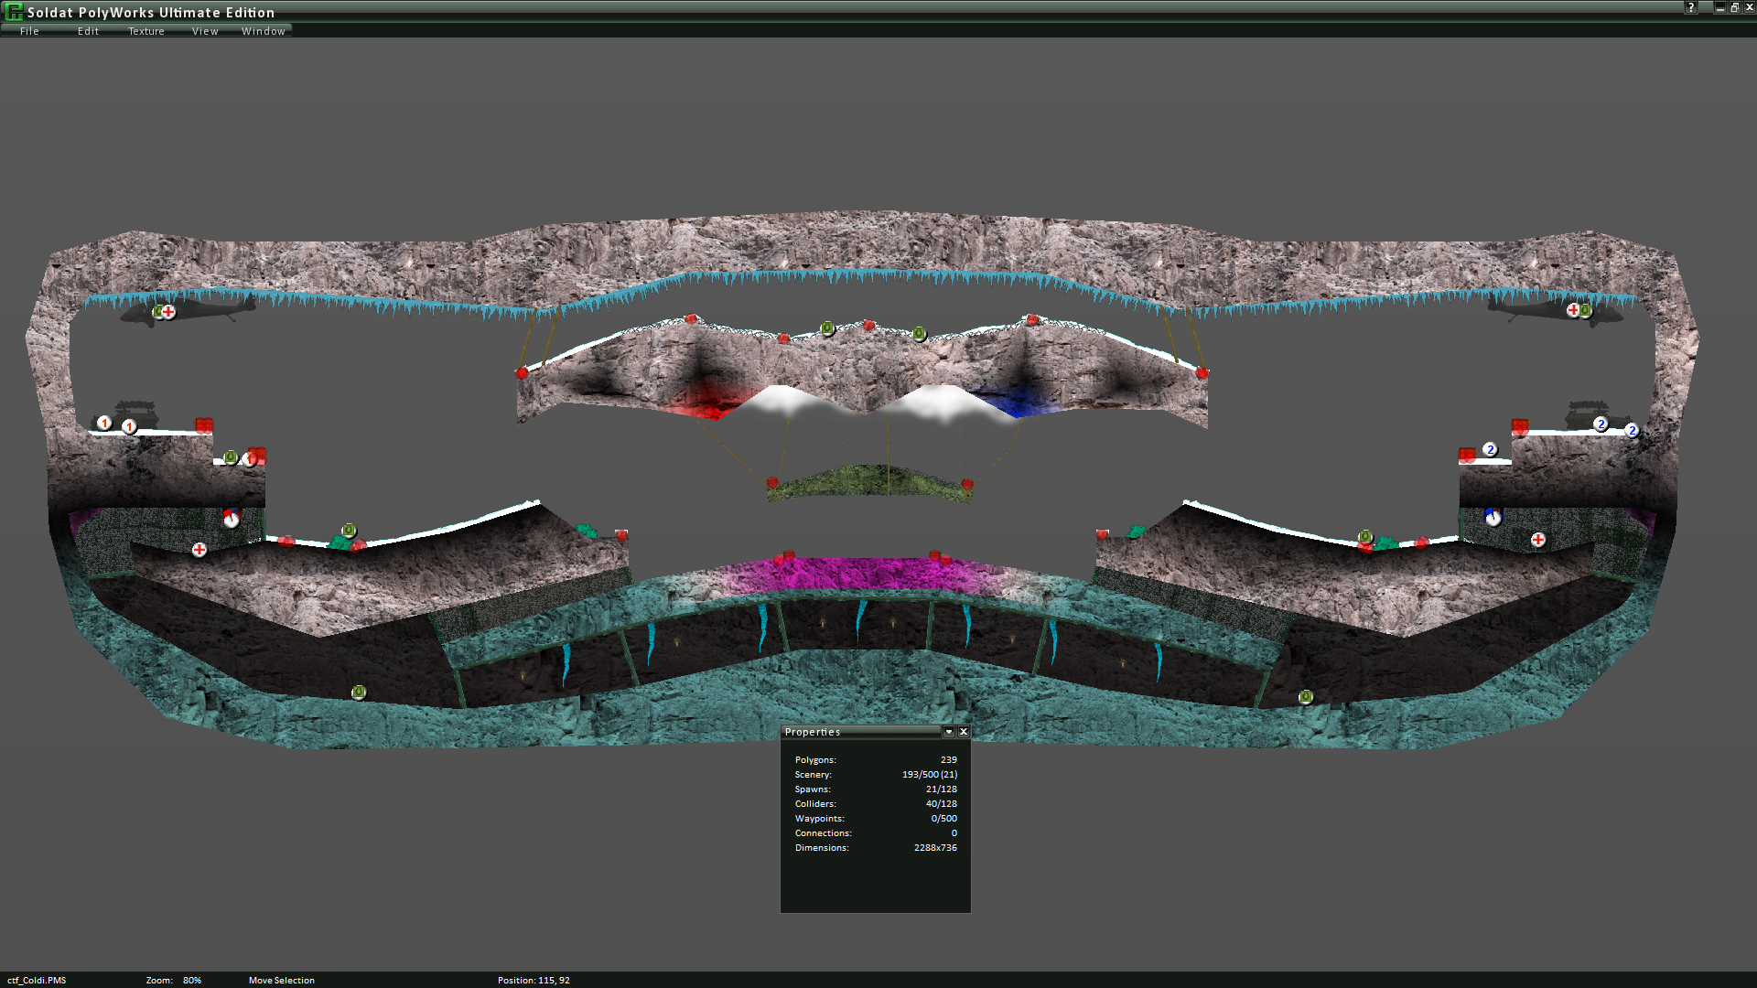The height and width of the screenshot is (988, 1757).
Task: Open the View menu
Action: click(x=205, y=31)
